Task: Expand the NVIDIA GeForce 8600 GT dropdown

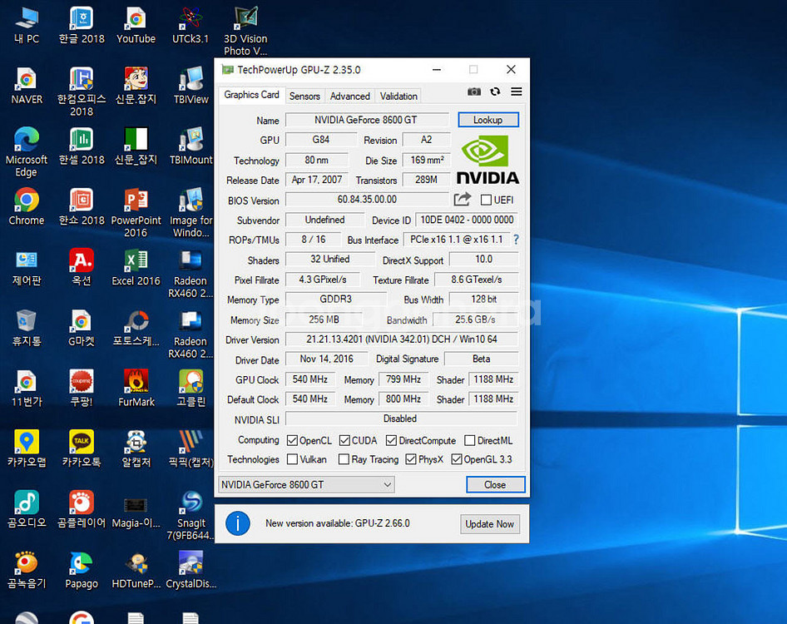Action: [x=306, y=484]
